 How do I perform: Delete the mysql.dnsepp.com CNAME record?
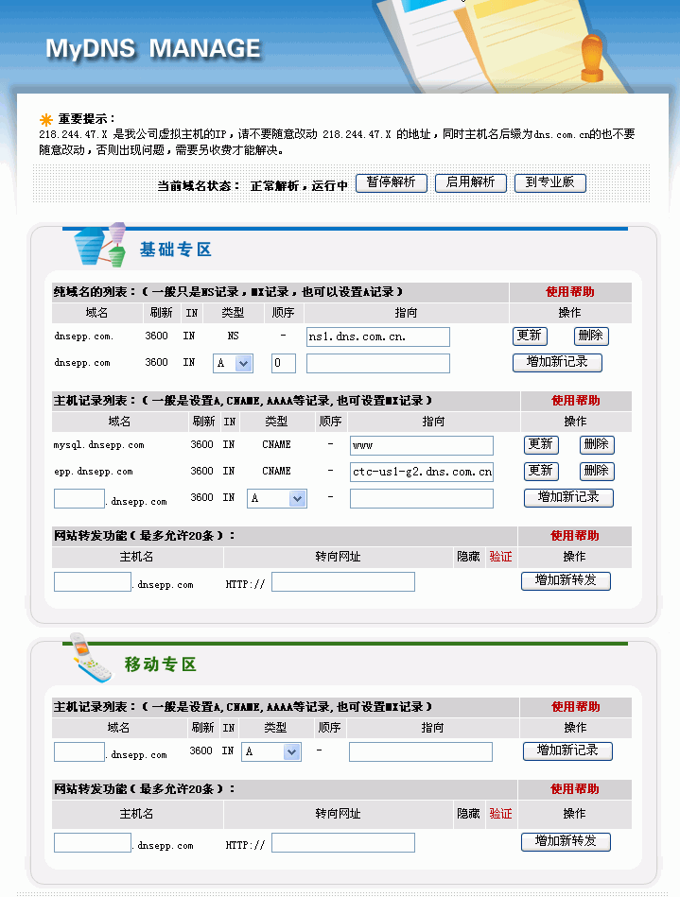[x=597, y=444]
